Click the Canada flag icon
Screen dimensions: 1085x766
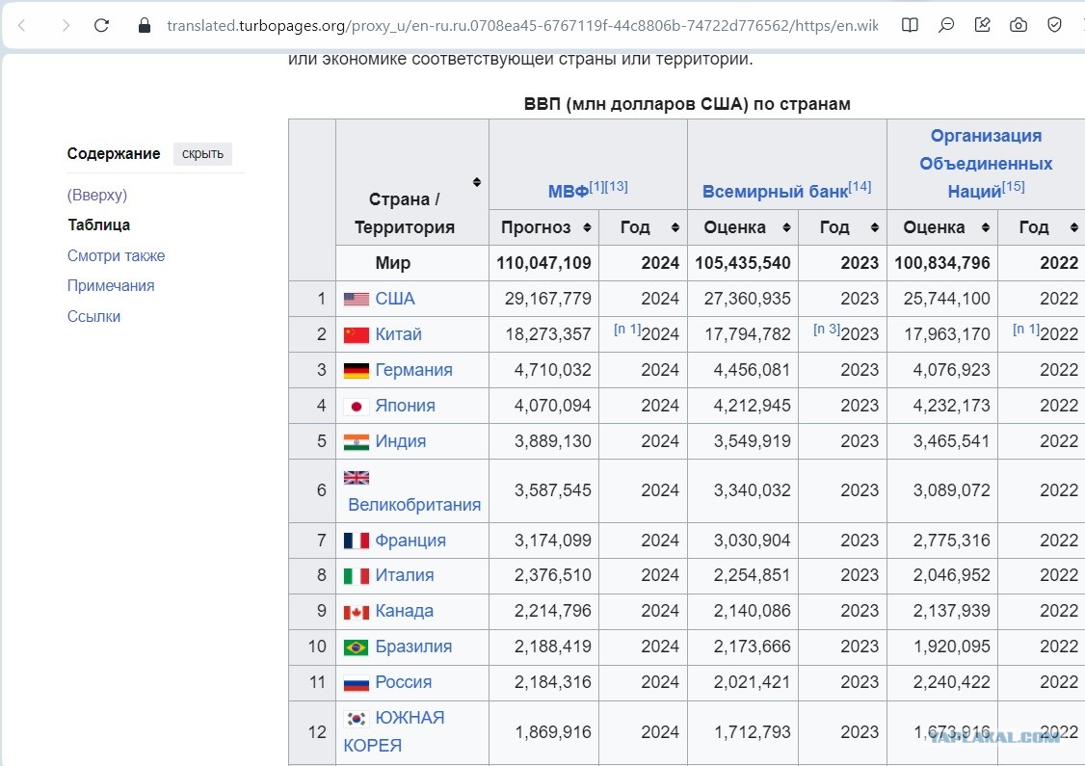pos(357,612)
